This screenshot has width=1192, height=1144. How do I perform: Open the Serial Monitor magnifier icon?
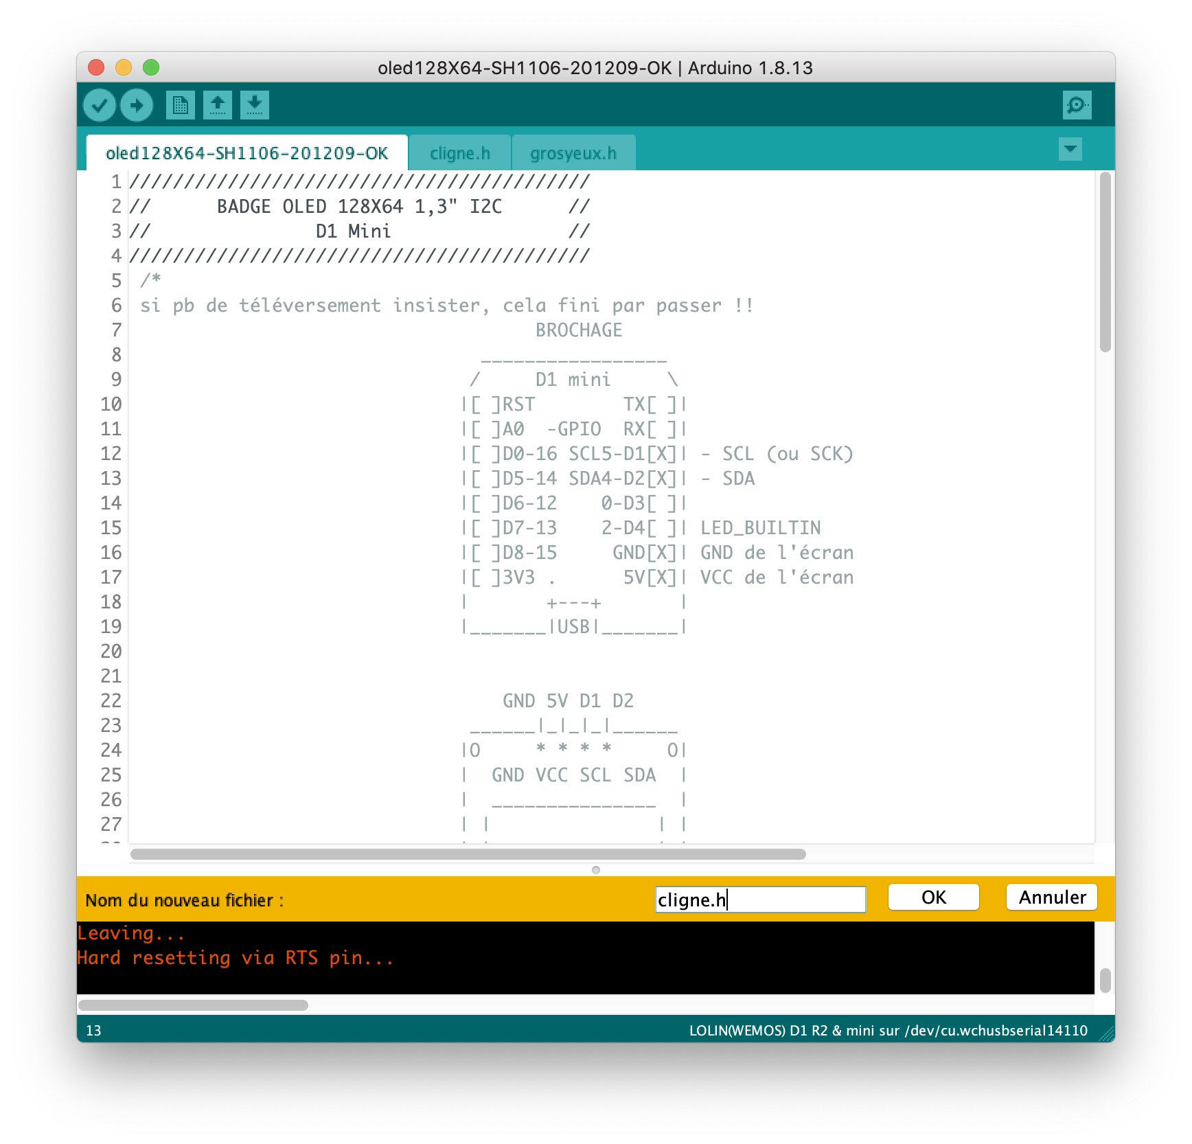1077,106
